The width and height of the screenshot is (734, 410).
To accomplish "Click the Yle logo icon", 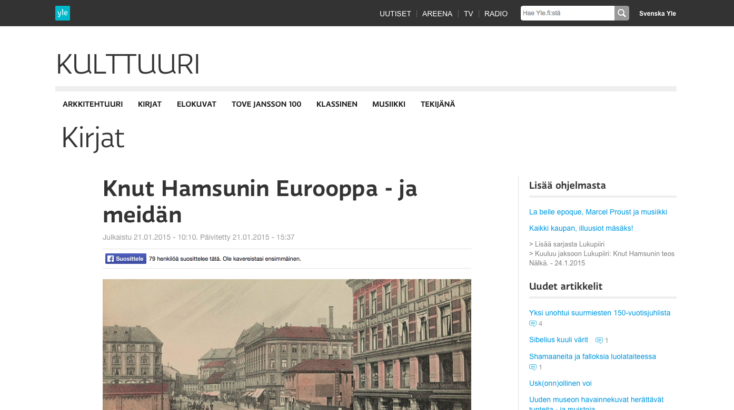I will click(63, 13).
